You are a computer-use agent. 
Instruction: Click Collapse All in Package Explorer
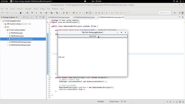[x=24, y=17]
